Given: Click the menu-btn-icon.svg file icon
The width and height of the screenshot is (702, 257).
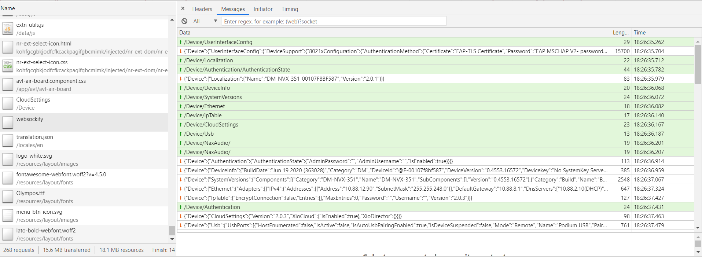Looking at the screenshot, I should [x=8, y=216].
